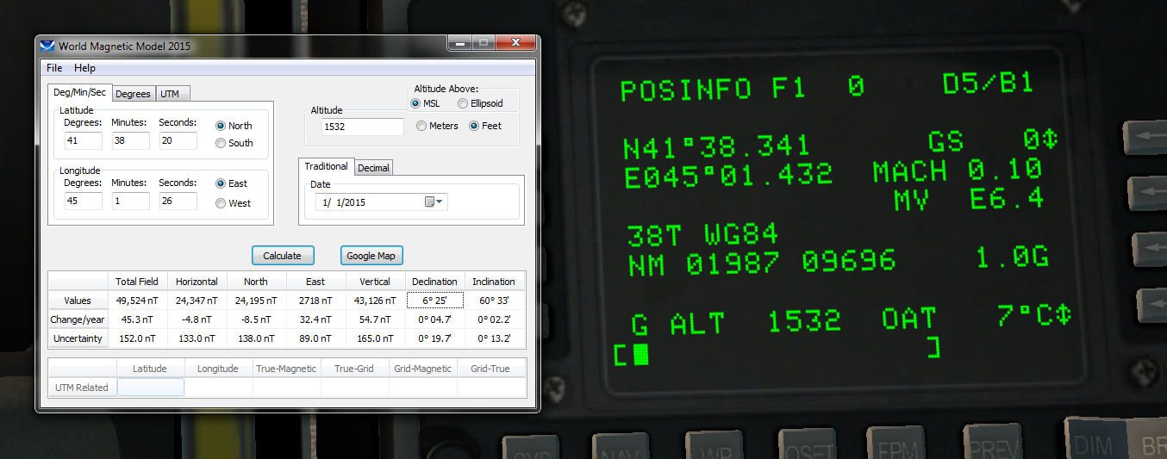1167x459 pixels.
Task: Focus the Longitude Degrees field showing 45
Action: (x=84, y=202)
